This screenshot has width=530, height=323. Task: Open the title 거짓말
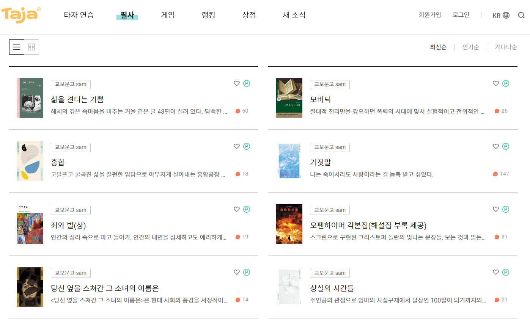click(x=321, y=162)
